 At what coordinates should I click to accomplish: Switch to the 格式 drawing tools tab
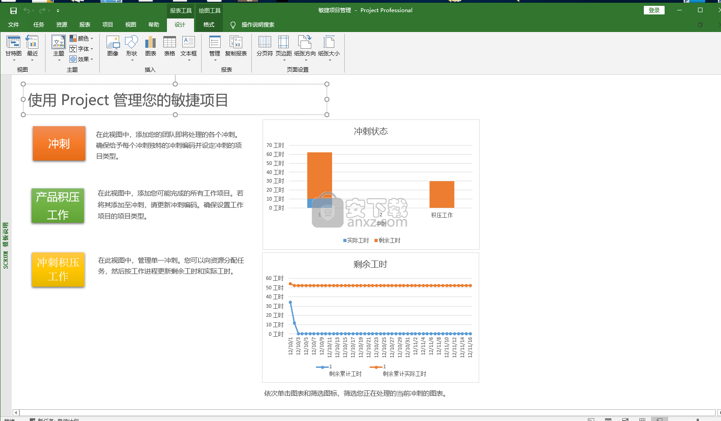click(x=209, y=25)
